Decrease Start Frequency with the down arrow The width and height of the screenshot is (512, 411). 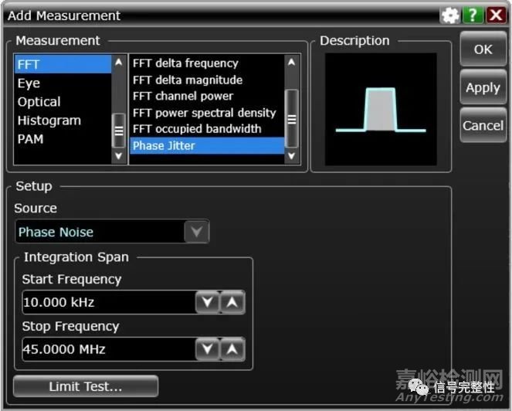point(206,303)
